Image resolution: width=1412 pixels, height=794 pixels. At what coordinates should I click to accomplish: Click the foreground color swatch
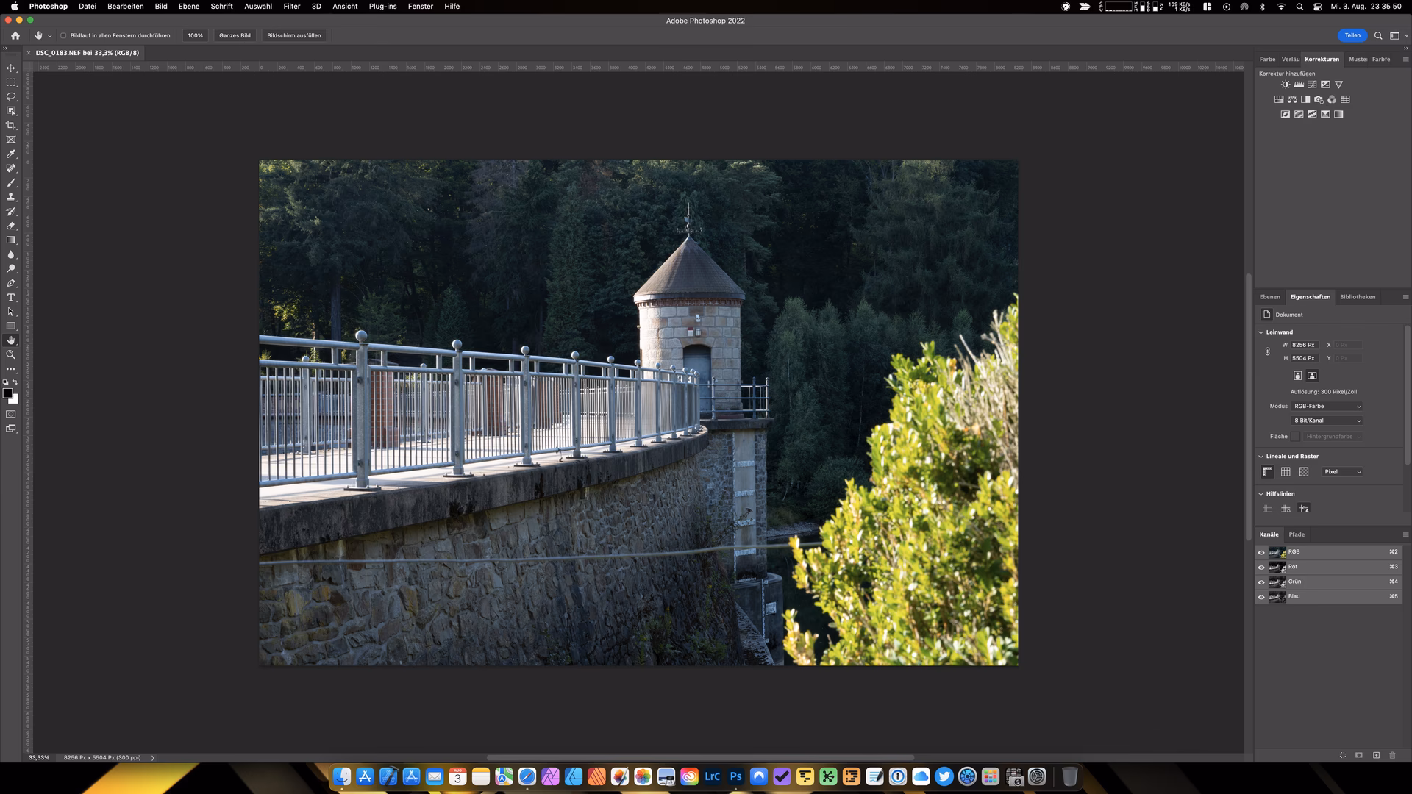coord(9,392)
